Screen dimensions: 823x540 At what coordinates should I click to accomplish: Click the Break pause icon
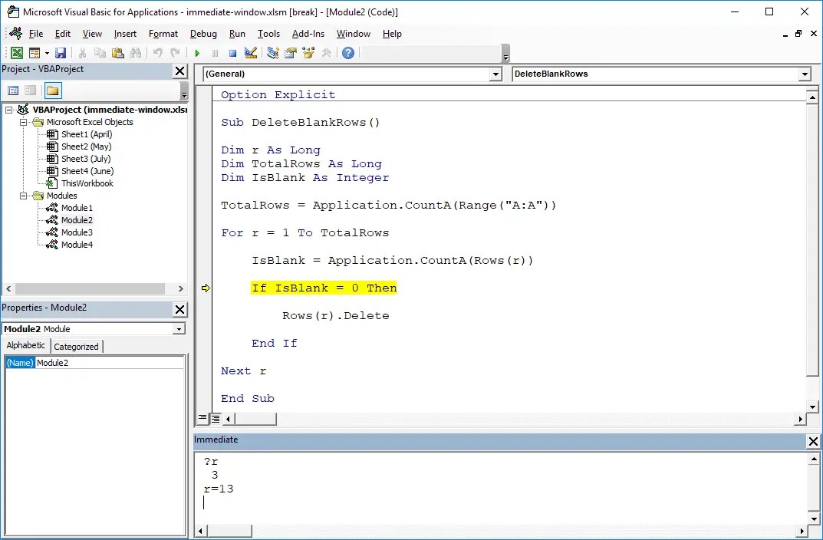pyautogui.click(x=216, y=52)
